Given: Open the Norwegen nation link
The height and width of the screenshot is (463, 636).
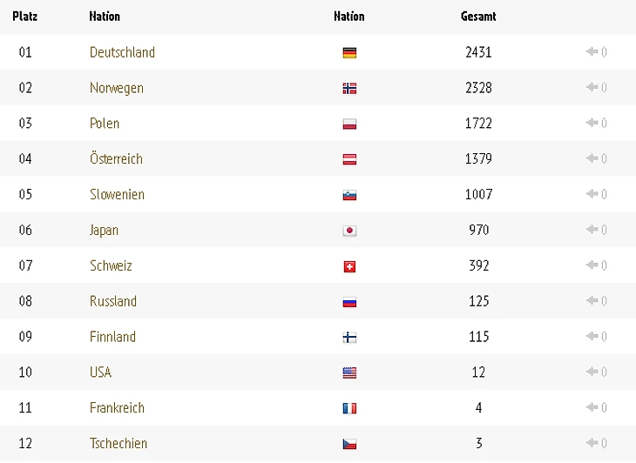Looking at the screenshot, I should [117, 88].
